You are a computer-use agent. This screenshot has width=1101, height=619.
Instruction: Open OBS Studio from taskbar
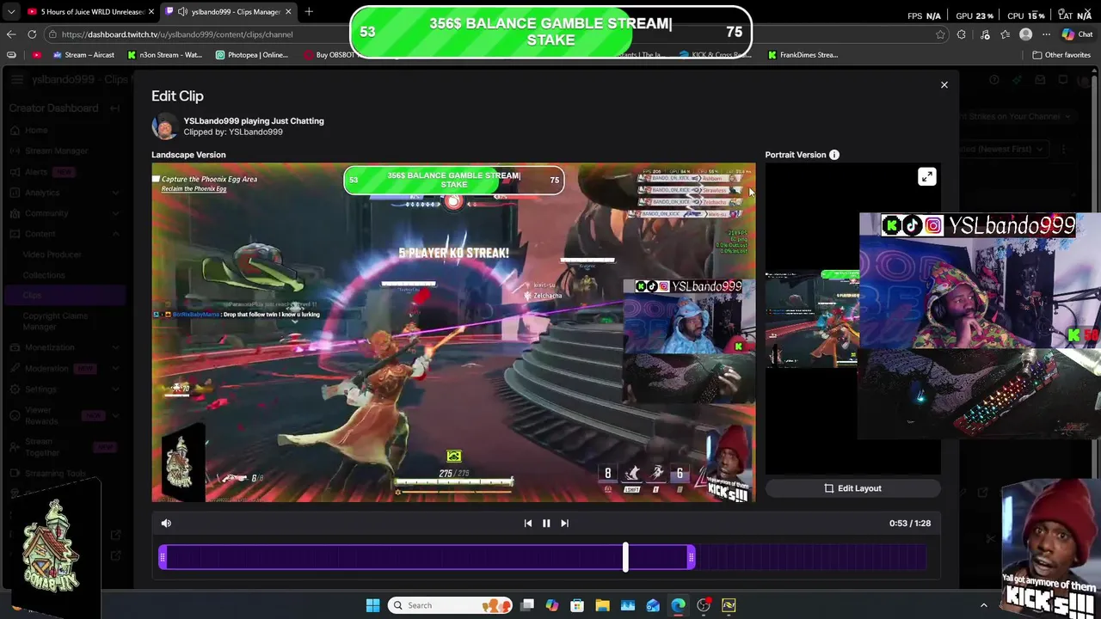click(704, 605)
